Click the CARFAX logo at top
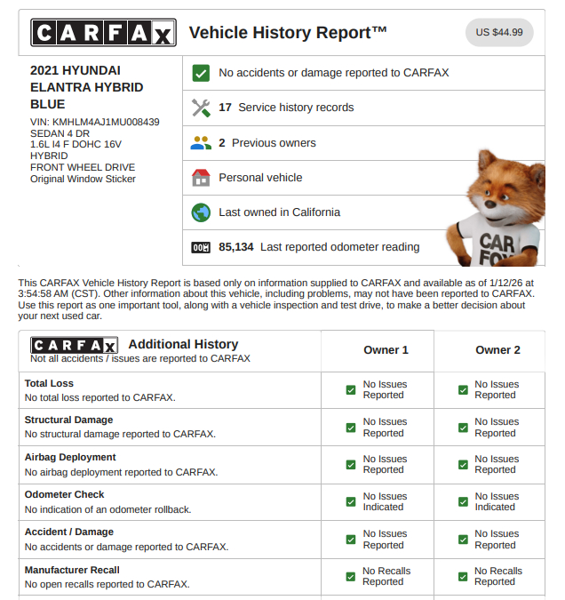Screen dimensions: 565x600 point(103,33)
